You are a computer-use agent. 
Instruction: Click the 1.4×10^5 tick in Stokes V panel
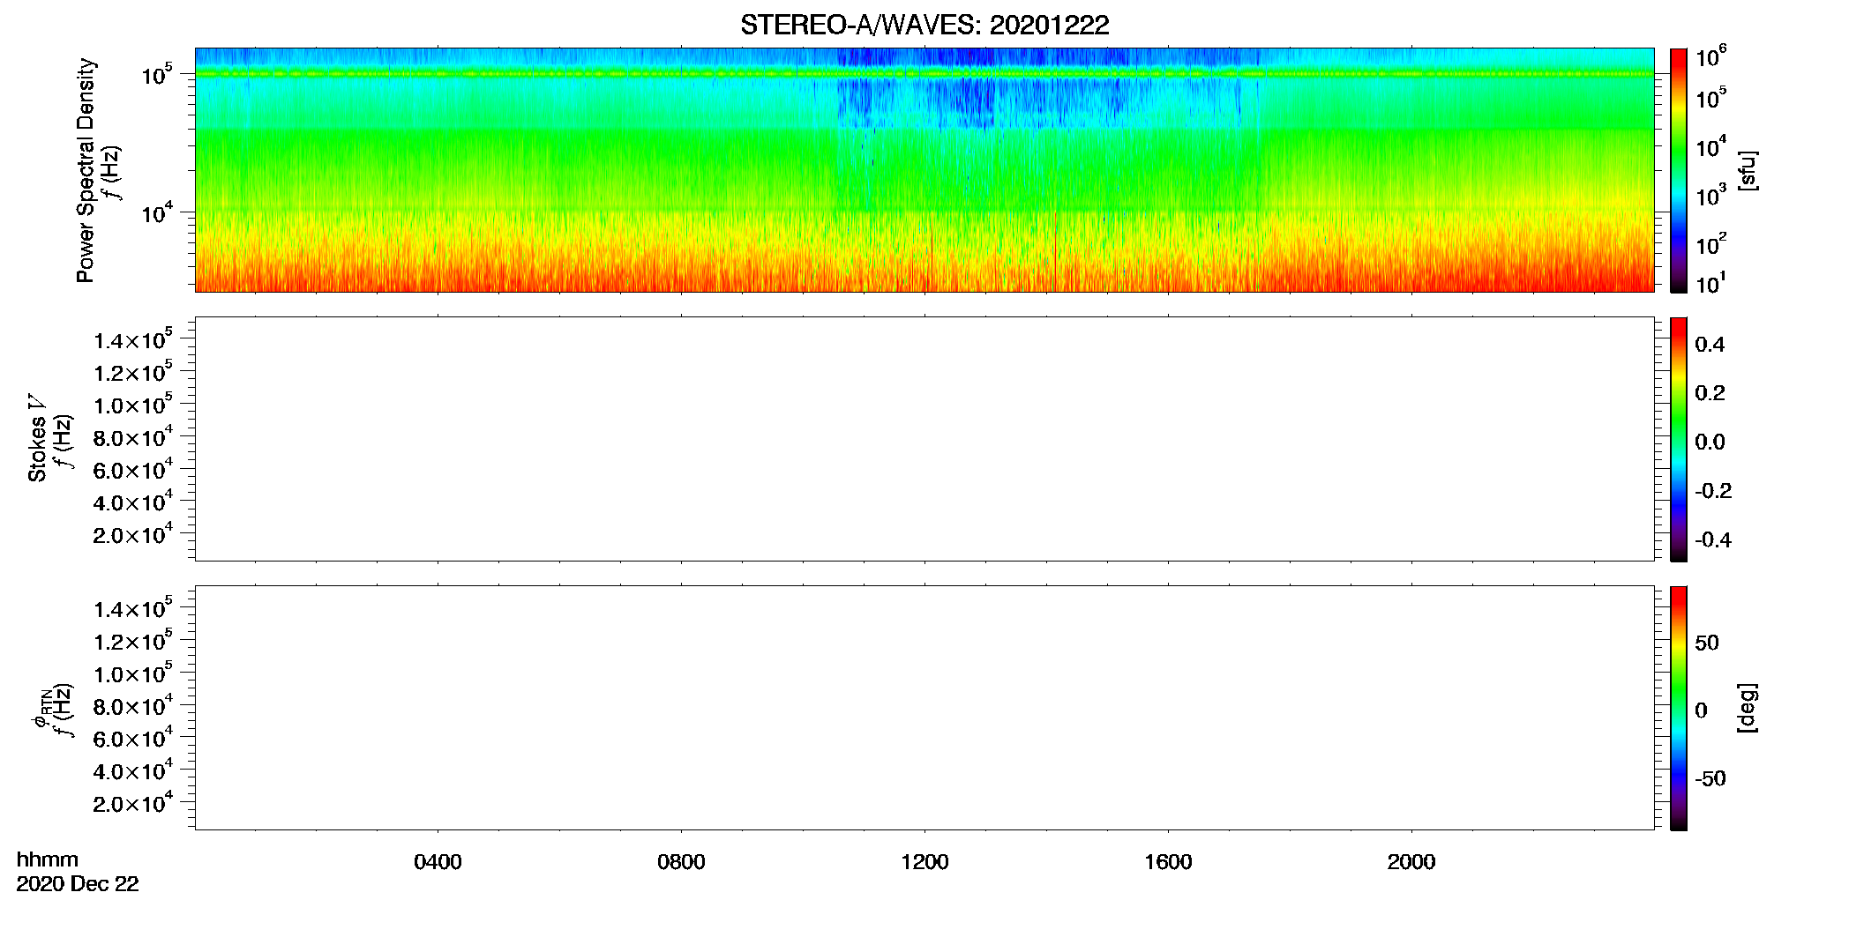coord(132,339)
